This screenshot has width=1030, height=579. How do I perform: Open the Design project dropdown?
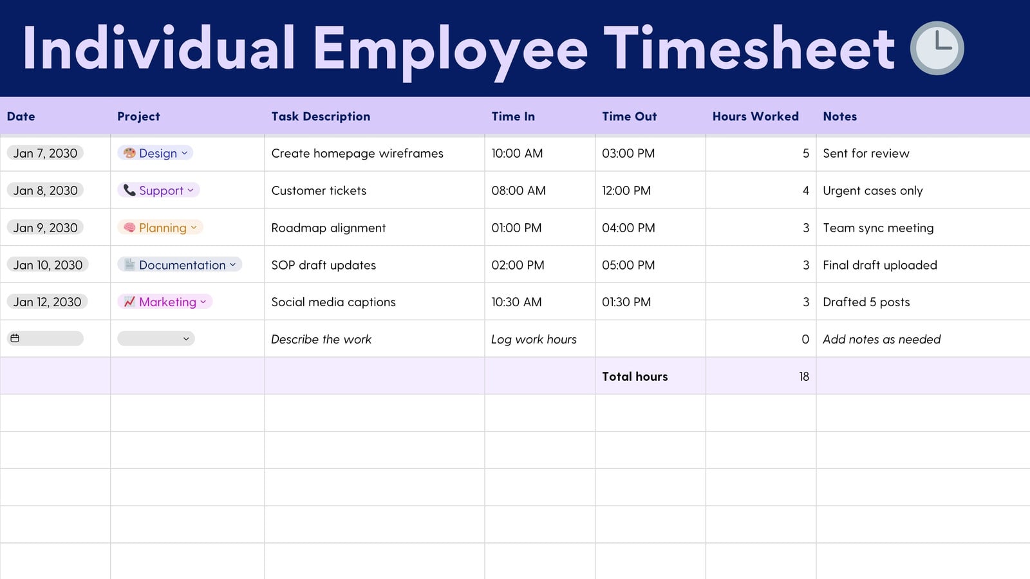tap(185, 153)
